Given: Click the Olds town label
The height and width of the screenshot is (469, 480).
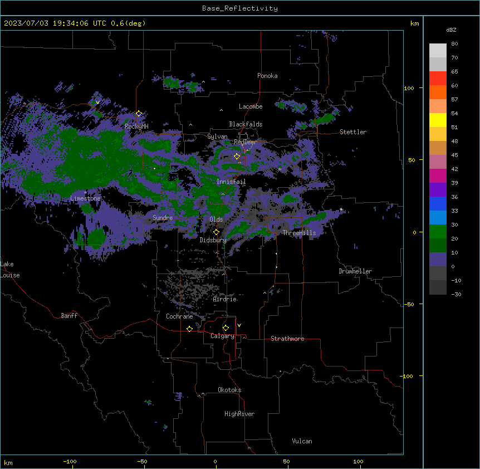Looking at the screenshot, I should 216,219.
